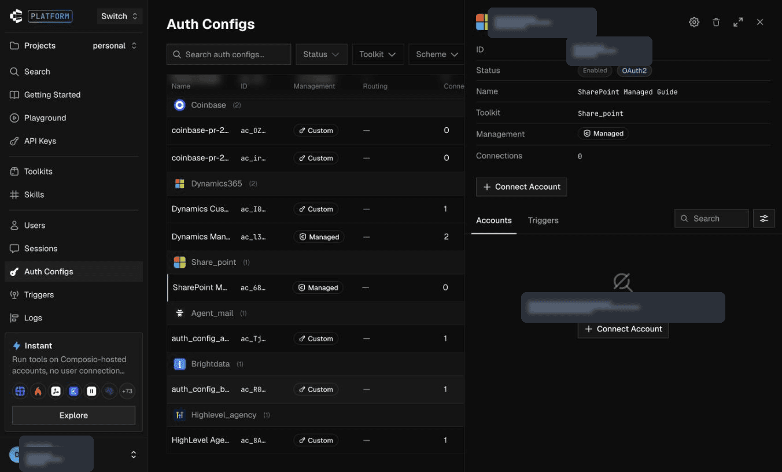This screenshot has width=782, height=472.
Task: Open the Users page
Action: (x=73, y=226)
